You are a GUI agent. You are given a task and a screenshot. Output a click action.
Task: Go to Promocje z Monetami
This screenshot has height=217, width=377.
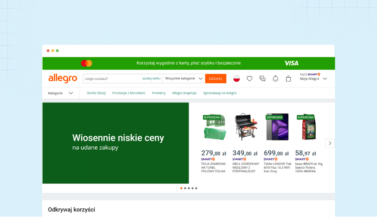tap(129, 93)
